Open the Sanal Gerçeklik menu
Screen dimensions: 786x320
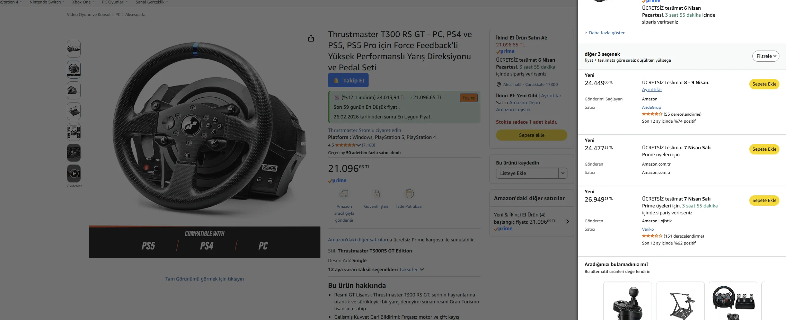coord(152,2)
